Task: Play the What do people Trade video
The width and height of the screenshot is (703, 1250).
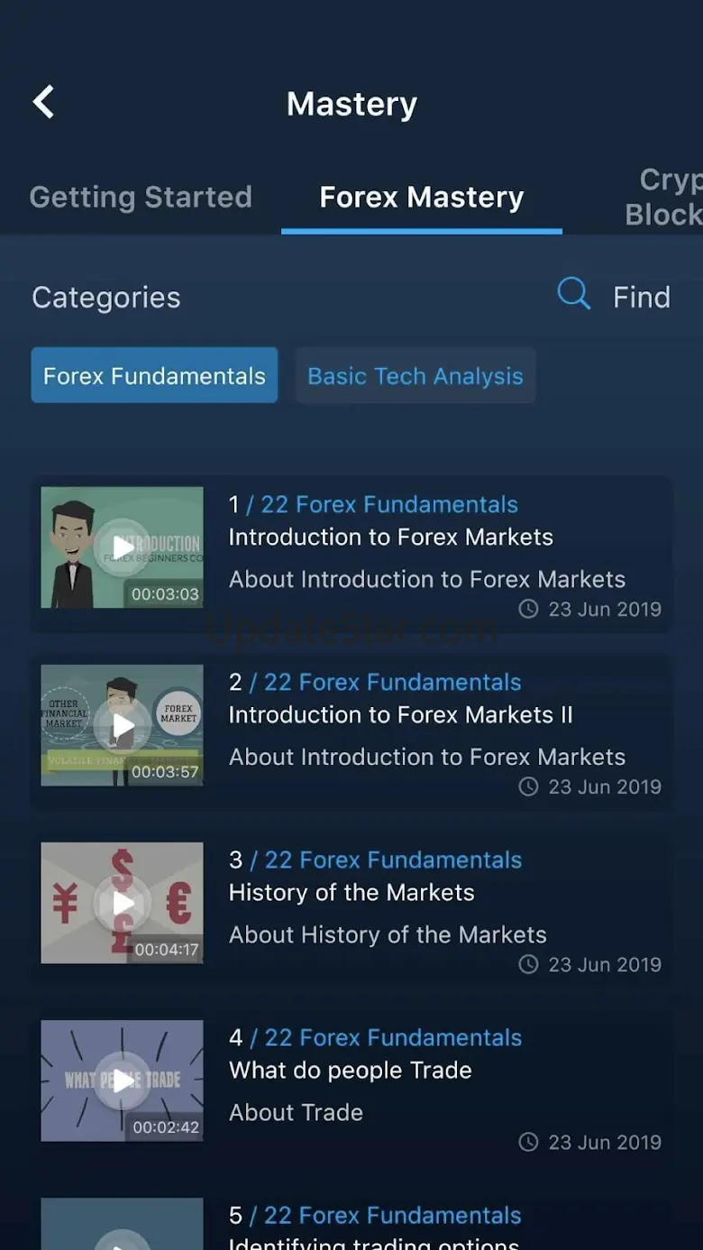Action: coord(122,1080)
